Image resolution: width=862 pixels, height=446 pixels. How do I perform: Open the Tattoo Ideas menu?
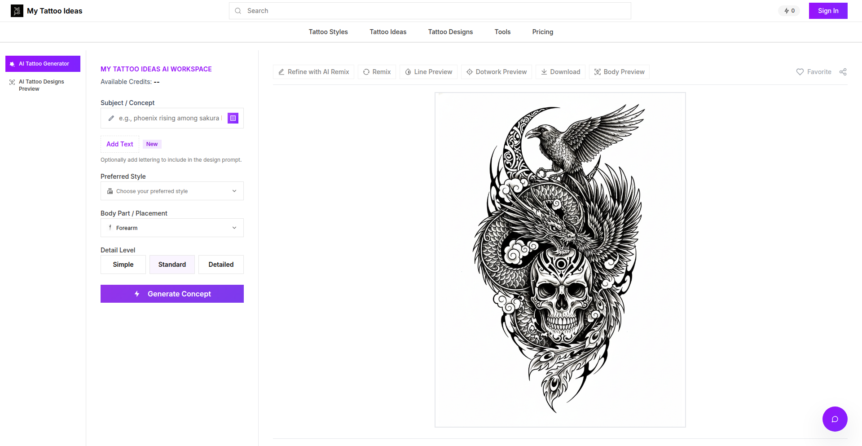[x=388, y=32]
